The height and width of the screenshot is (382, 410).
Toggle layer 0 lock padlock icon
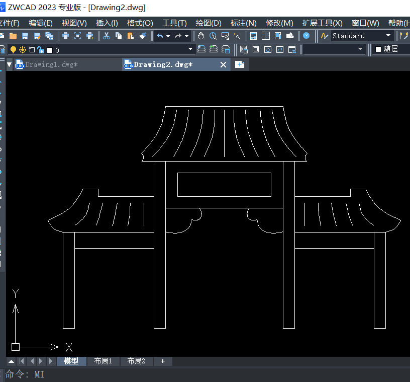[x=41, y=50]
